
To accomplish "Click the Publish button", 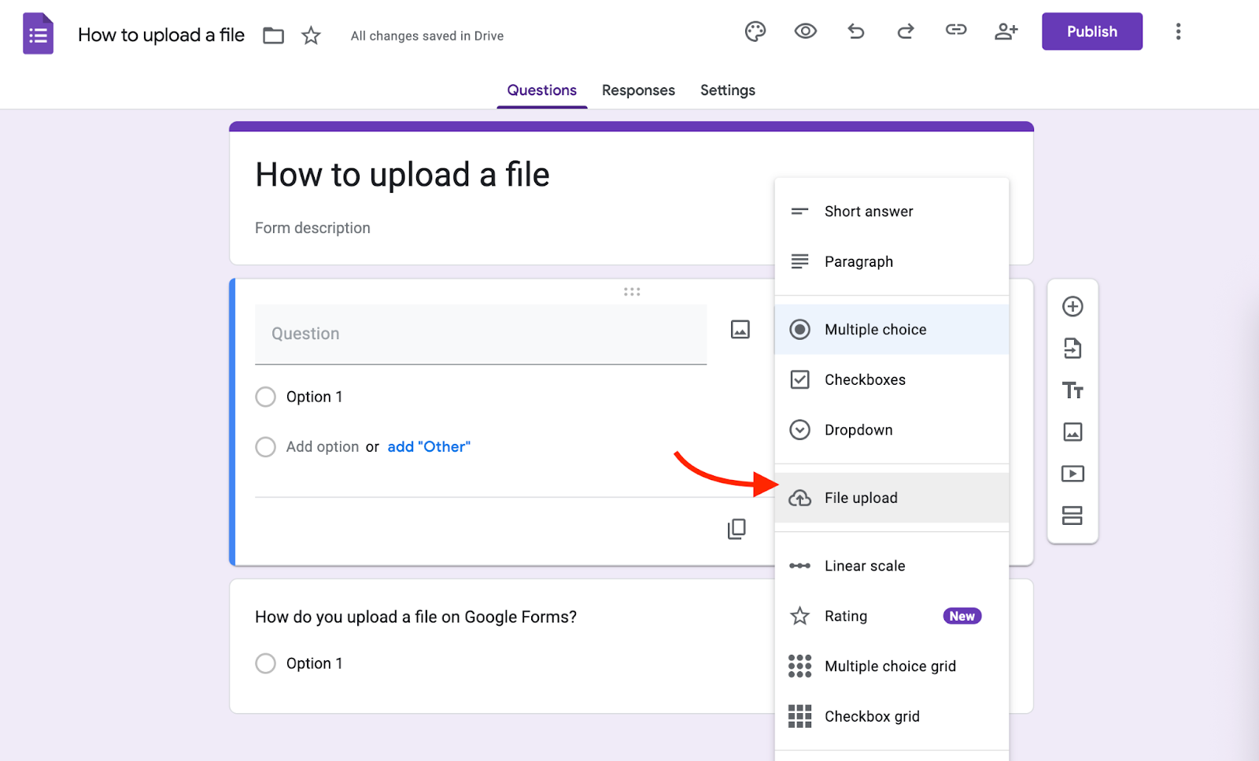I will pyautogui.click(x=1091, y=31).
